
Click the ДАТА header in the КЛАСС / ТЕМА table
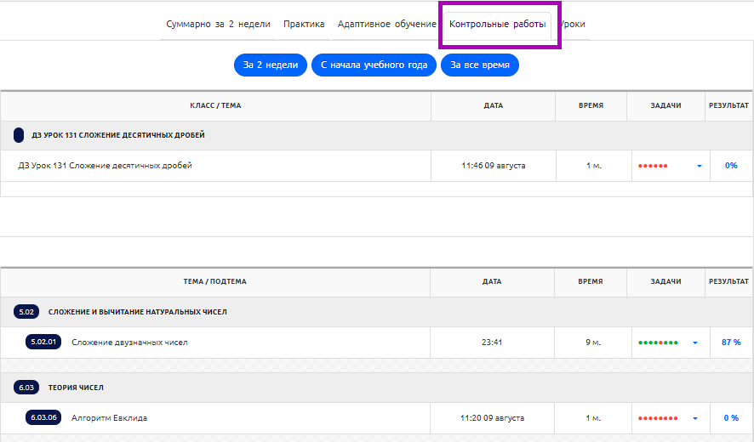point(494,105)
